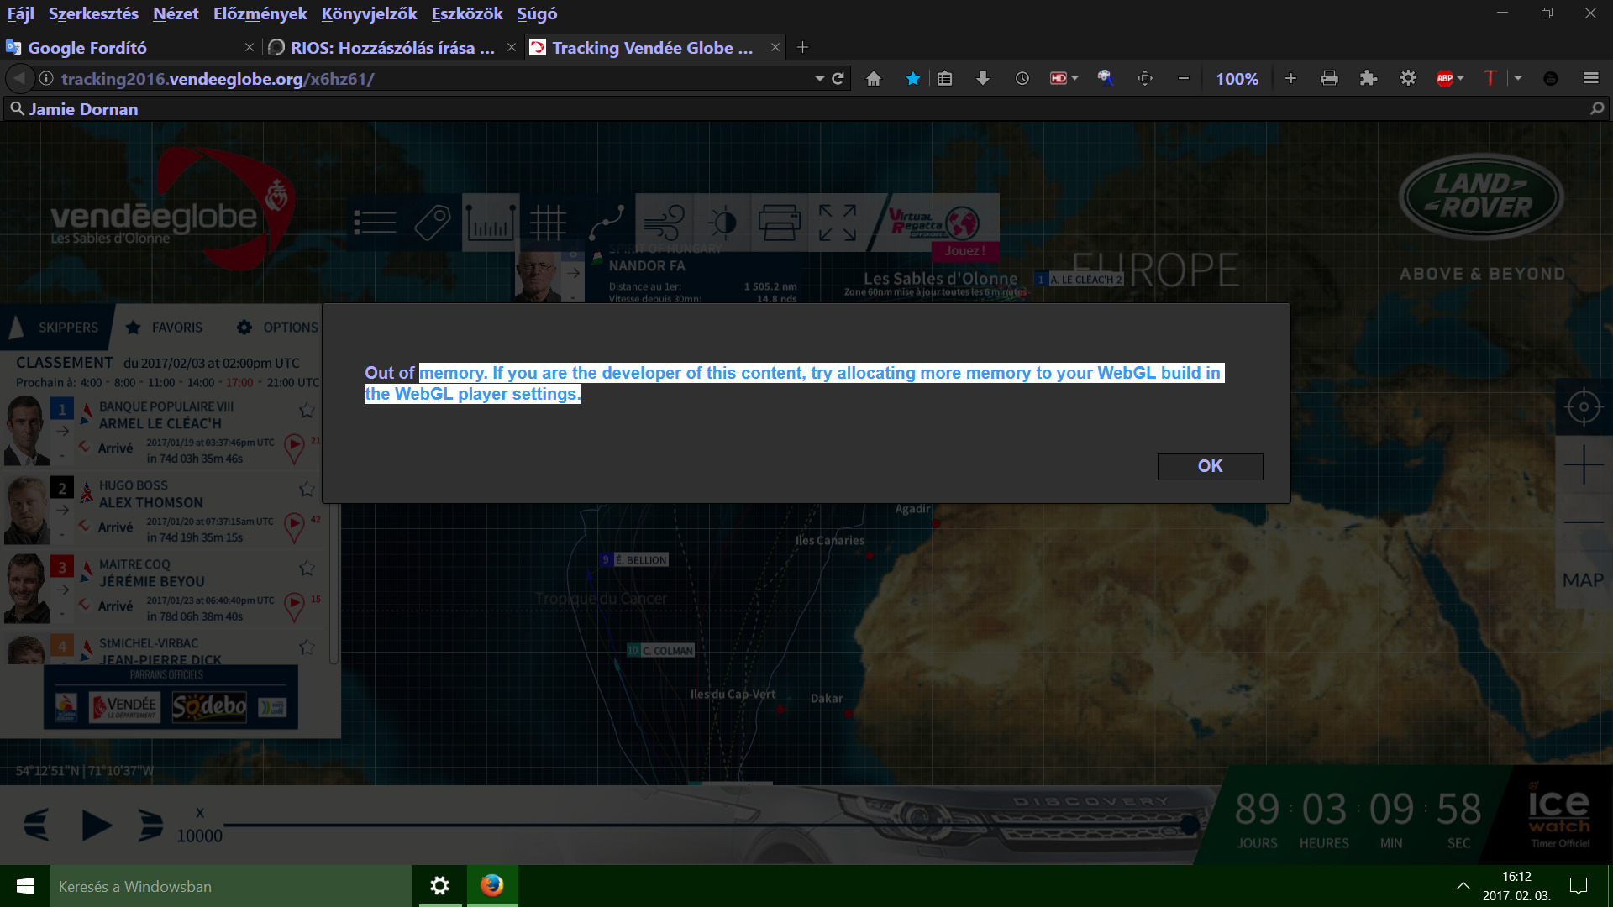Viewport: 1613px width, 907px height.
Task: Open the Adblock Plus dropdown arrow
Action: [1461, 78]
